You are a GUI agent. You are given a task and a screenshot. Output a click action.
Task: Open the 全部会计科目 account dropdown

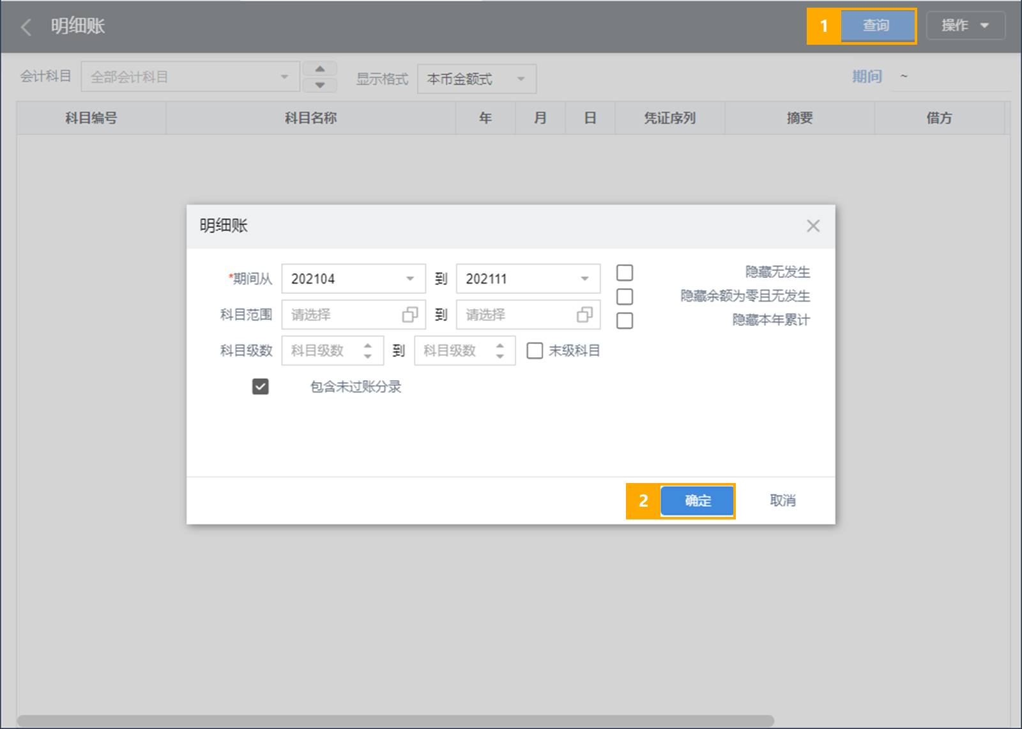point(190,77)
